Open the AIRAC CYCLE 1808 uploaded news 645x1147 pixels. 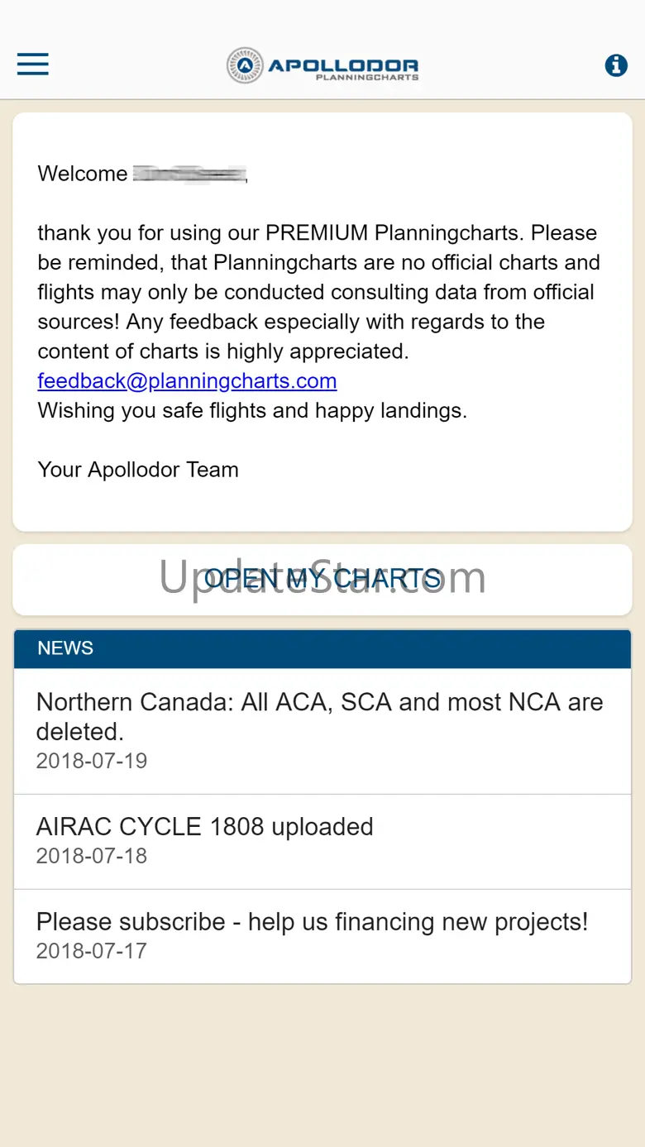pyautogui.click(x=205, y=827)
